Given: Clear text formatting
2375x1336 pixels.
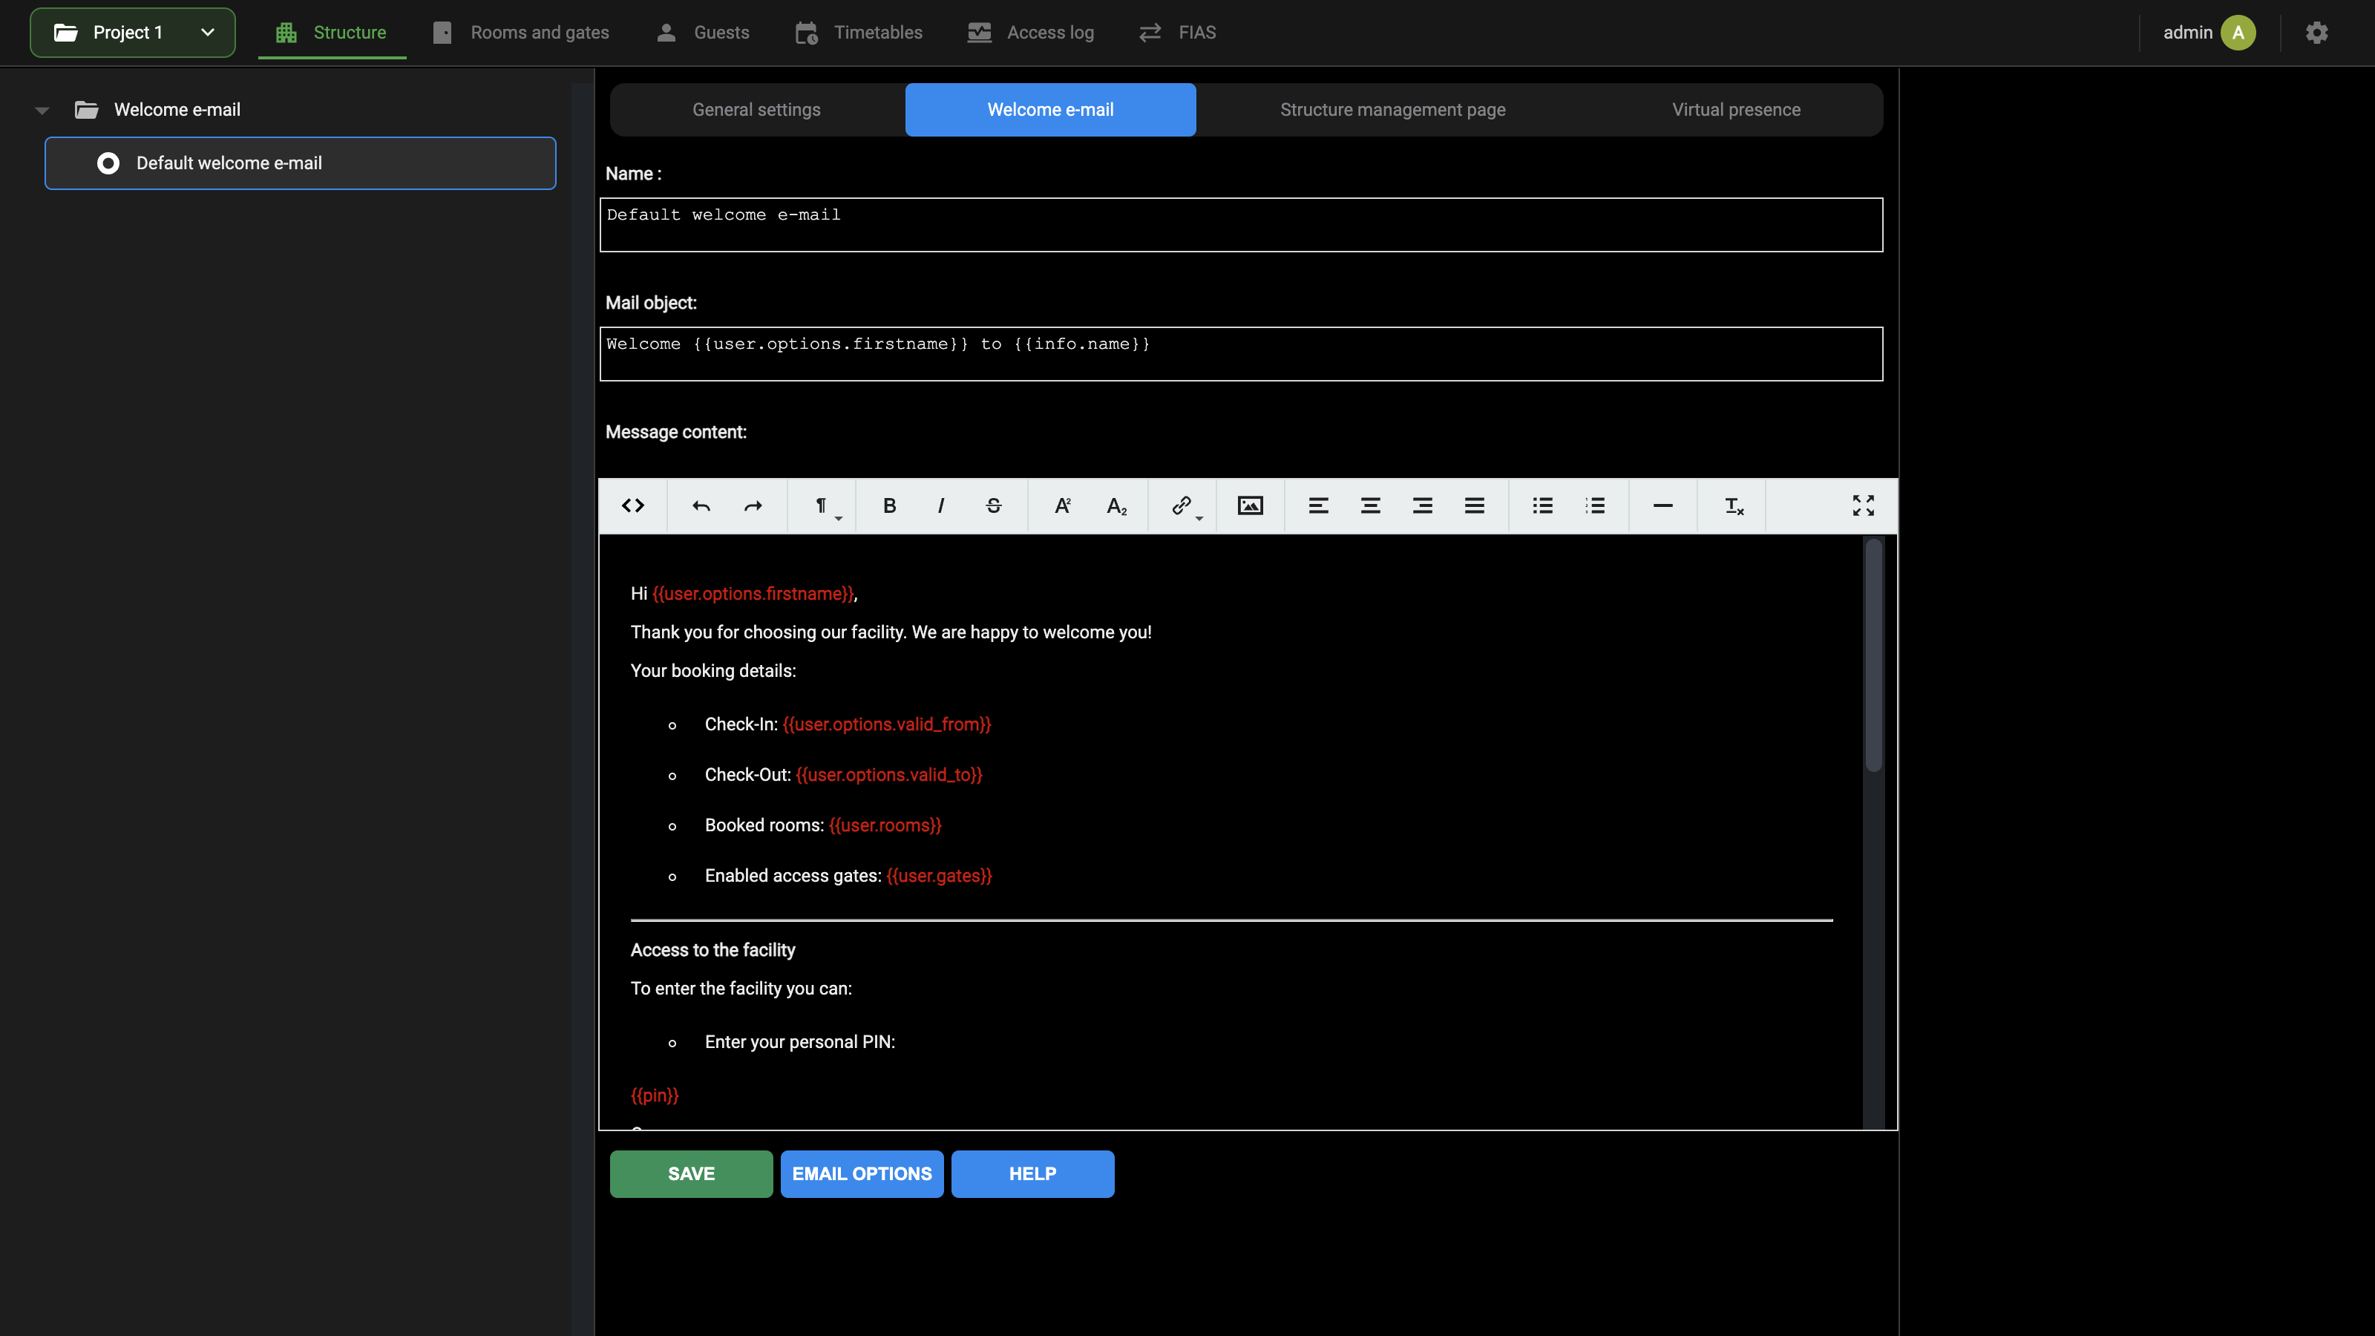Looking at the screenshot, I should (1733, 505).
